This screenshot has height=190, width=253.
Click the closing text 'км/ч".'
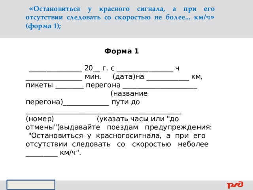point(70,152)
